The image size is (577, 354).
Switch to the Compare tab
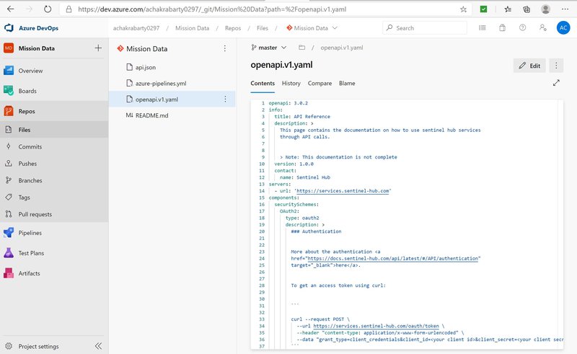pyautogui.click(x=320, y=84)
